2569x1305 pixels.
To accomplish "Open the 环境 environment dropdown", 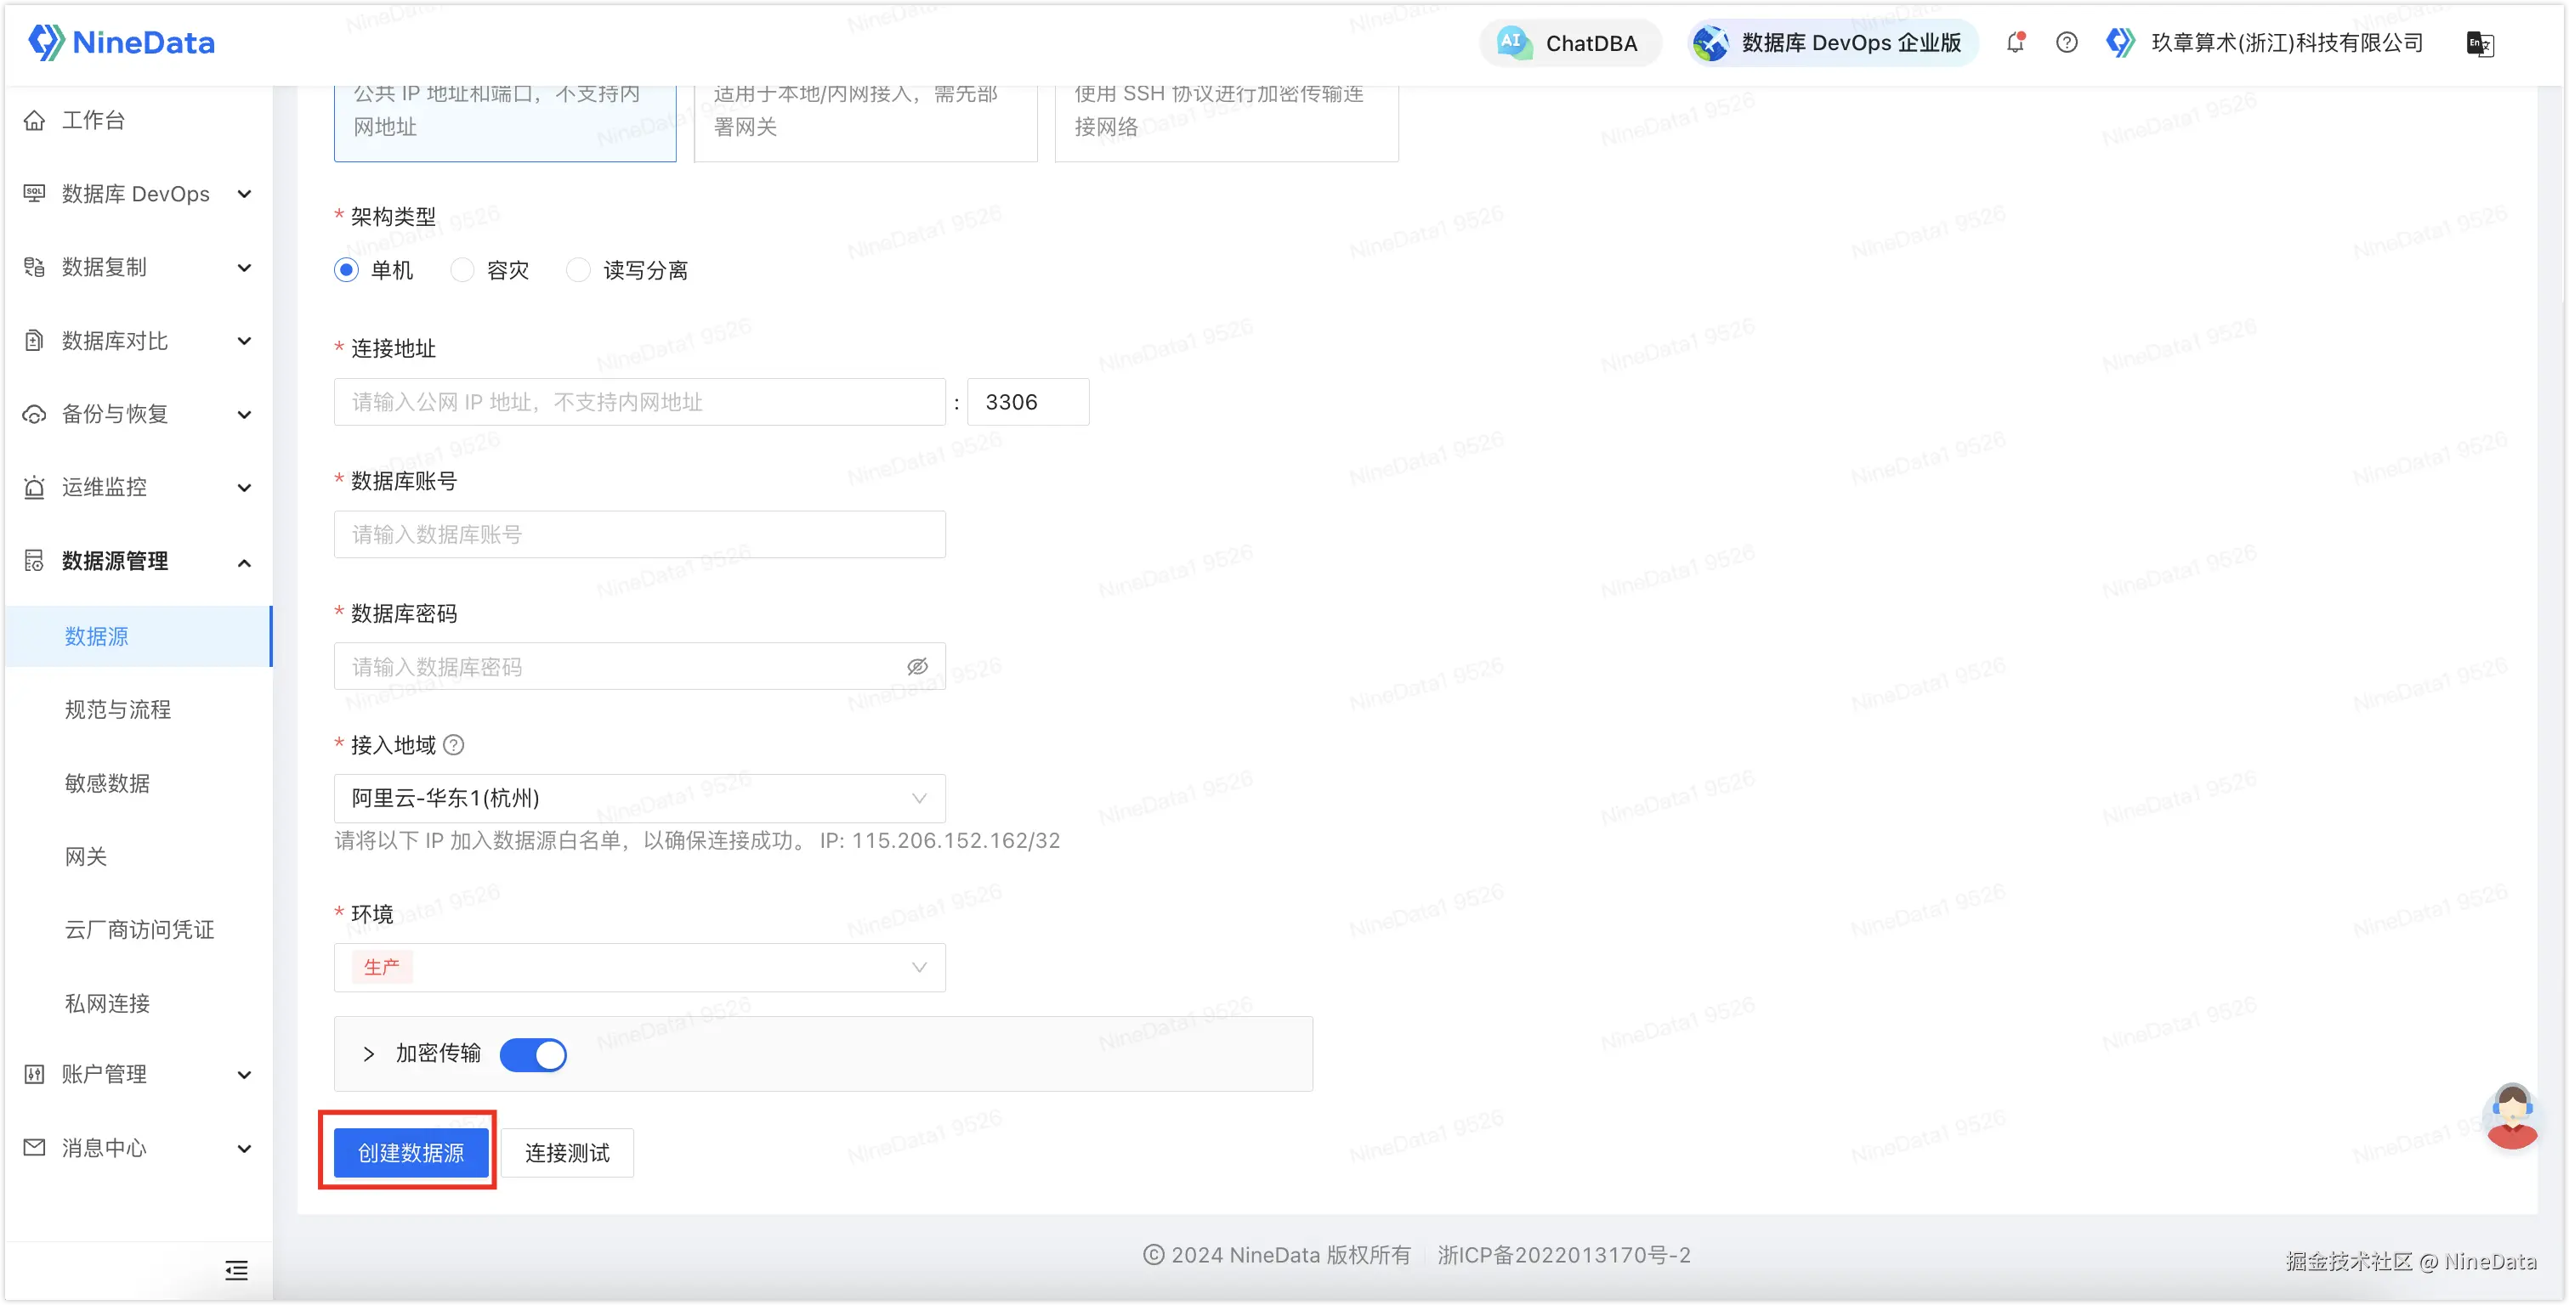I will pyautogui.click(x=639, y=968).
